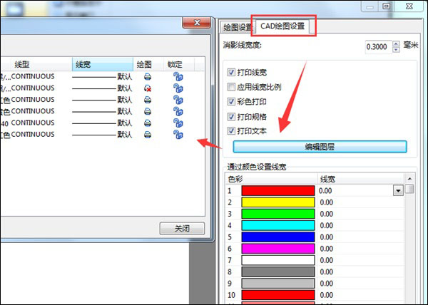Click the 0.00 line width for color 9
Screen dimensions: 428x305
pyautogui.click(x=327, y=284)
